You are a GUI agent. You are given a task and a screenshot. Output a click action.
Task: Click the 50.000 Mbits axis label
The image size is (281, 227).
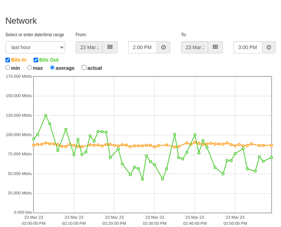[20, 173]
